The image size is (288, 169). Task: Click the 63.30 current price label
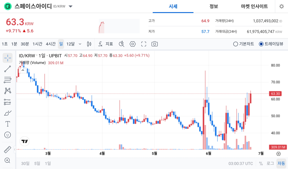tap(275, 94)
